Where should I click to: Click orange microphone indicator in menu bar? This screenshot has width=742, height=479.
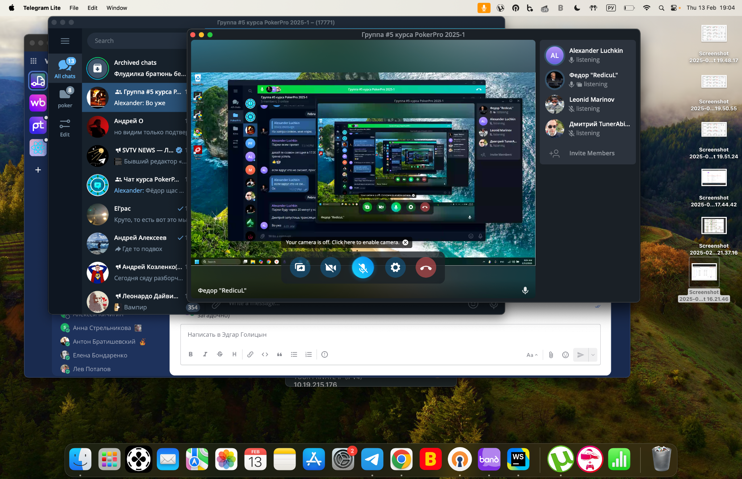pos(484,8)
